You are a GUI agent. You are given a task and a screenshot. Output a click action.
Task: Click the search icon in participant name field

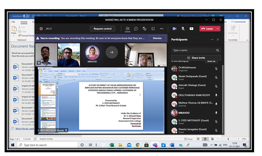tap(217, 50)
